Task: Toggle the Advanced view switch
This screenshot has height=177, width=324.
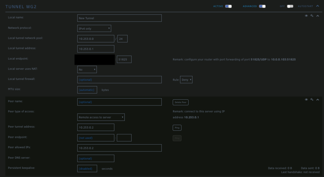Action: 262,6
